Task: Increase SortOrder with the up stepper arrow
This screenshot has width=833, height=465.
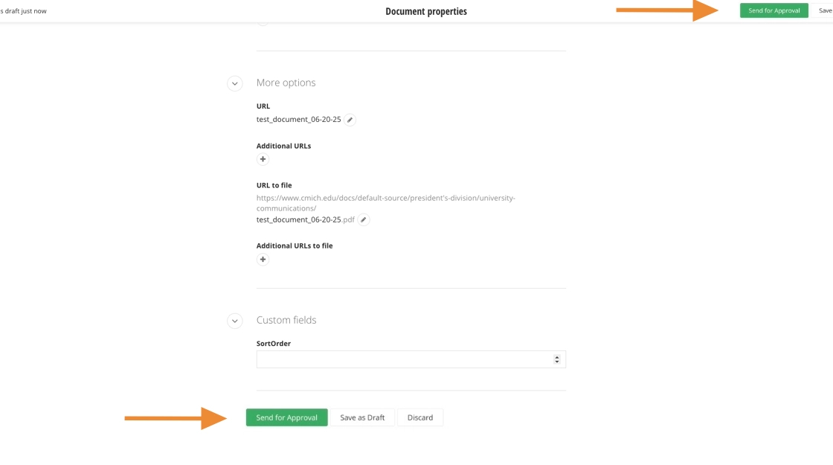Action: click(x=557, y=357)
